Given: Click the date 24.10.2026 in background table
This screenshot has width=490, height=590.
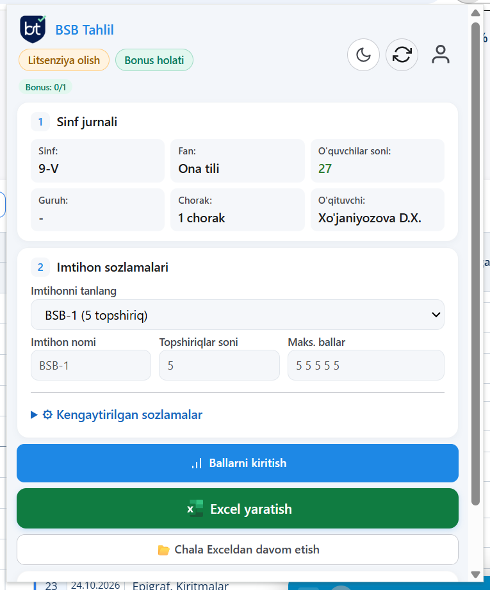Looking at the screenshot, I should point(95,585).
